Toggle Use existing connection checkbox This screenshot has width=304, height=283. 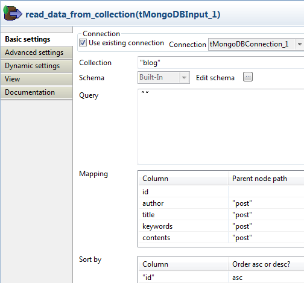tap(83, 43)
